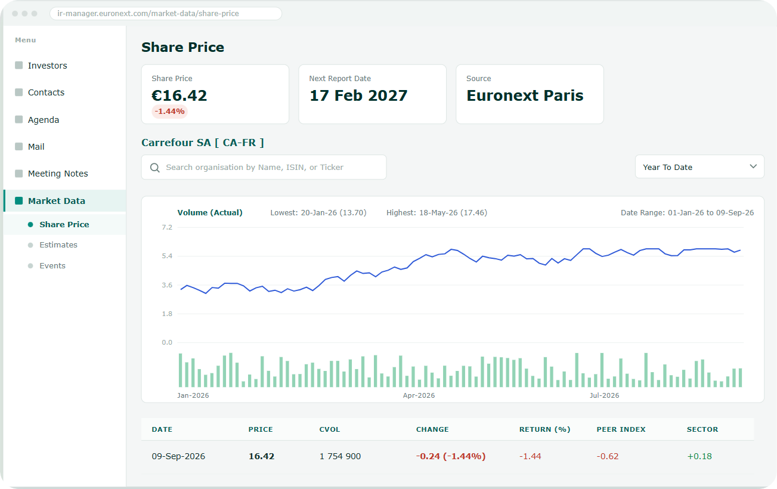
Task: Open the Estimates submenu item
Action: [x=64, y=245]
